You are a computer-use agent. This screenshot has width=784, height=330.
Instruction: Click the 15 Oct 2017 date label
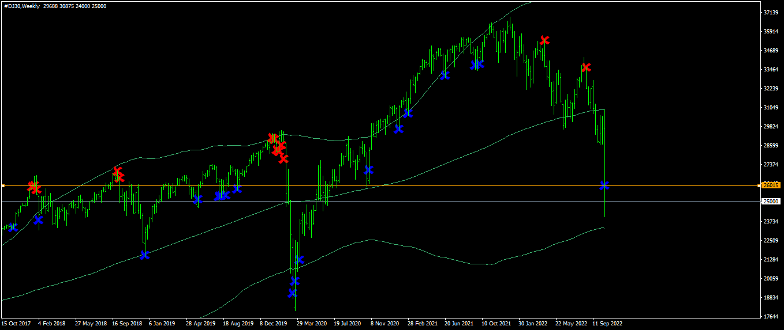tap(16, 324)
